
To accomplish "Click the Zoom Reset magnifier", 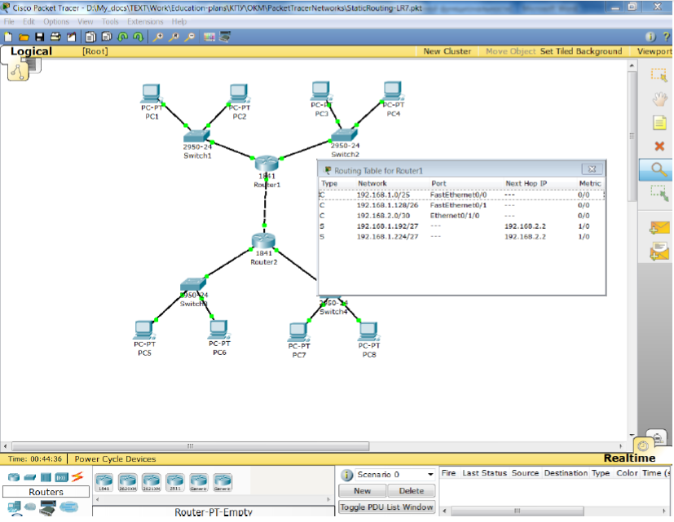I will point(174,37).
